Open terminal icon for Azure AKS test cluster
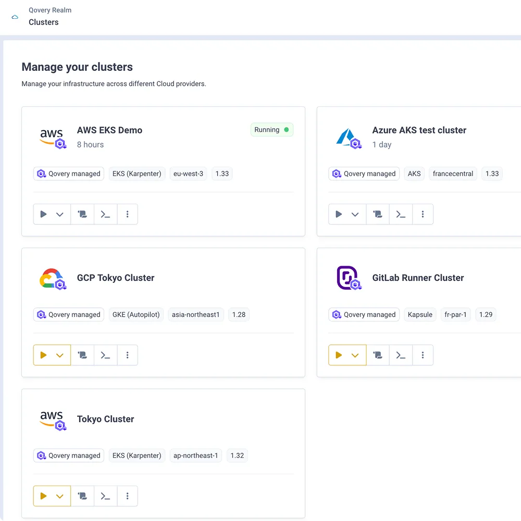The width and height of the screenshot is (521, 521). [x=401, y=214]
